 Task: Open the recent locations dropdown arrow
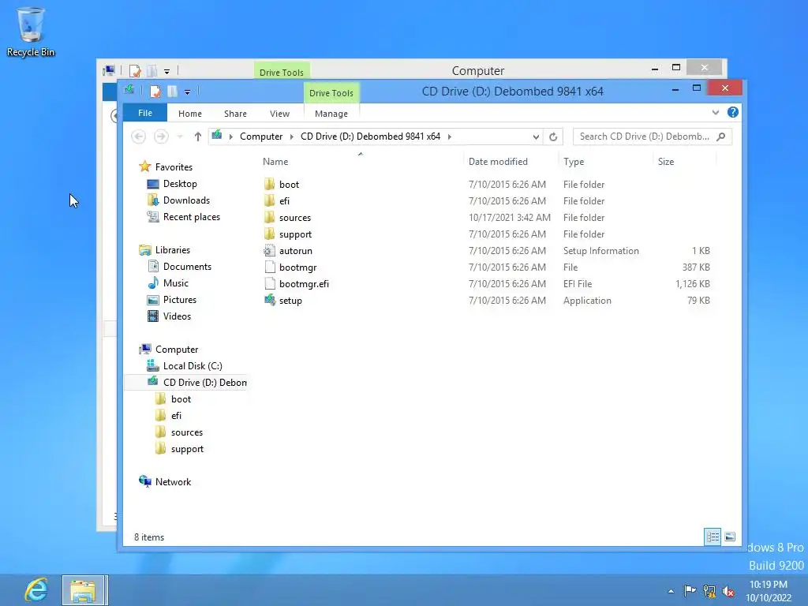(180, 137)
